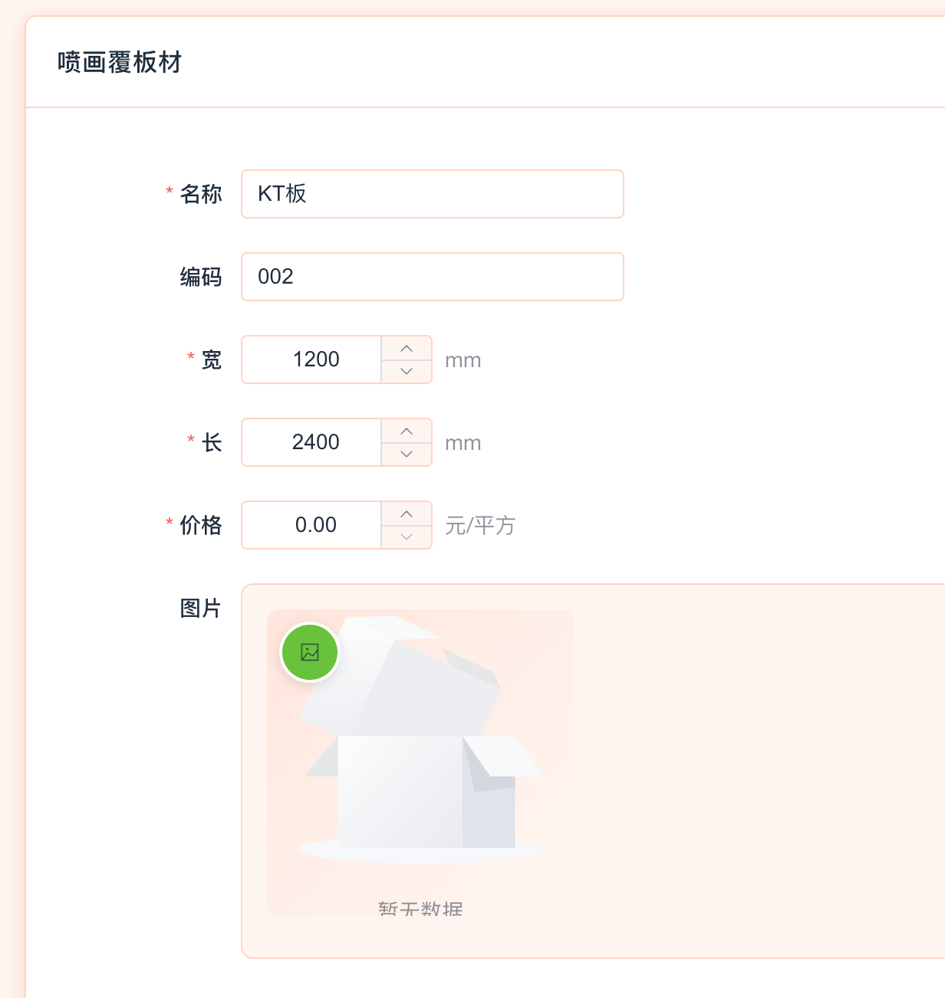This screenshot has height=998, width=945.
Task: Click into the length field showing 2400
Action: [x=315, y=442]
